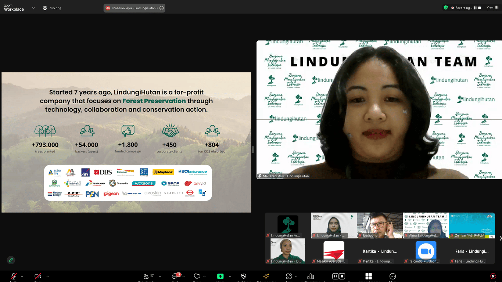Select the Telcon06 Pusdatin participant tile

426,251
